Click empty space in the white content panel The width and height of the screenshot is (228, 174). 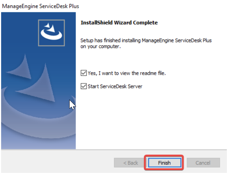[150, 120]
